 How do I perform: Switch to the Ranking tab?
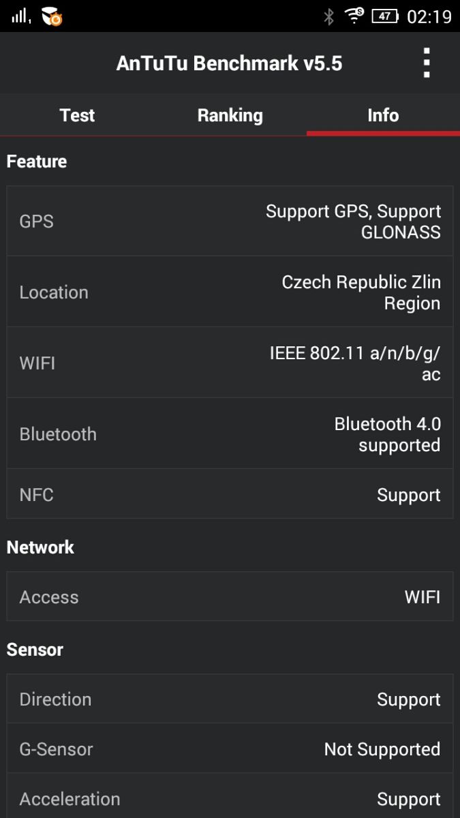pyautogui.click(x=230, y=115)
